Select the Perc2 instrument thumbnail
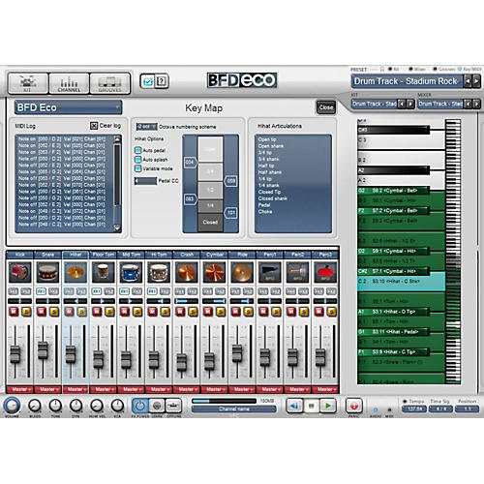 297,272
